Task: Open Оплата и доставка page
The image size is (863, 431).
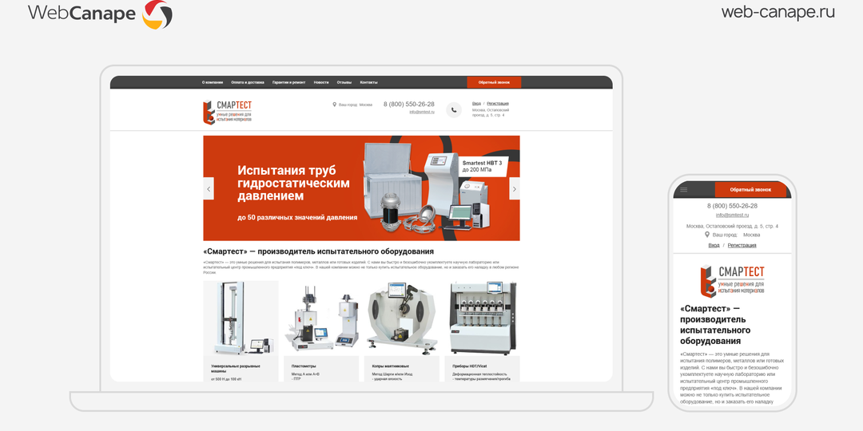Action: coord(248,82)
